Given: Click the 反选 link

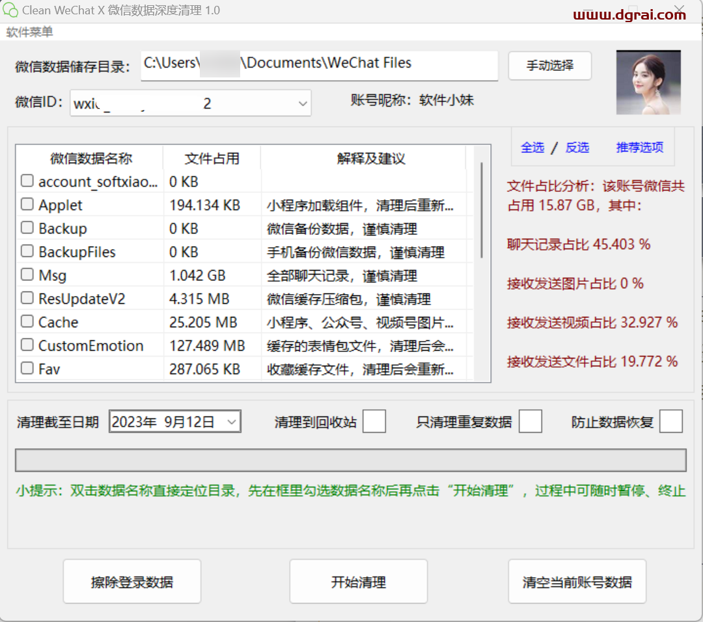Looking at the screenshot, I should pos(577,147).
